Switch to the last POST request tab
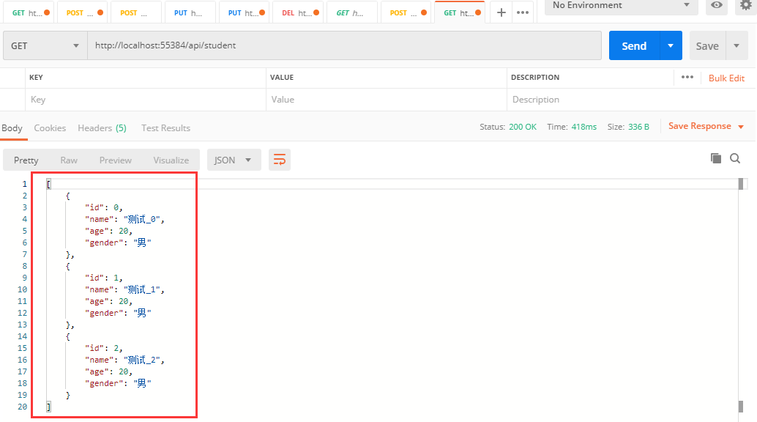 406,12
